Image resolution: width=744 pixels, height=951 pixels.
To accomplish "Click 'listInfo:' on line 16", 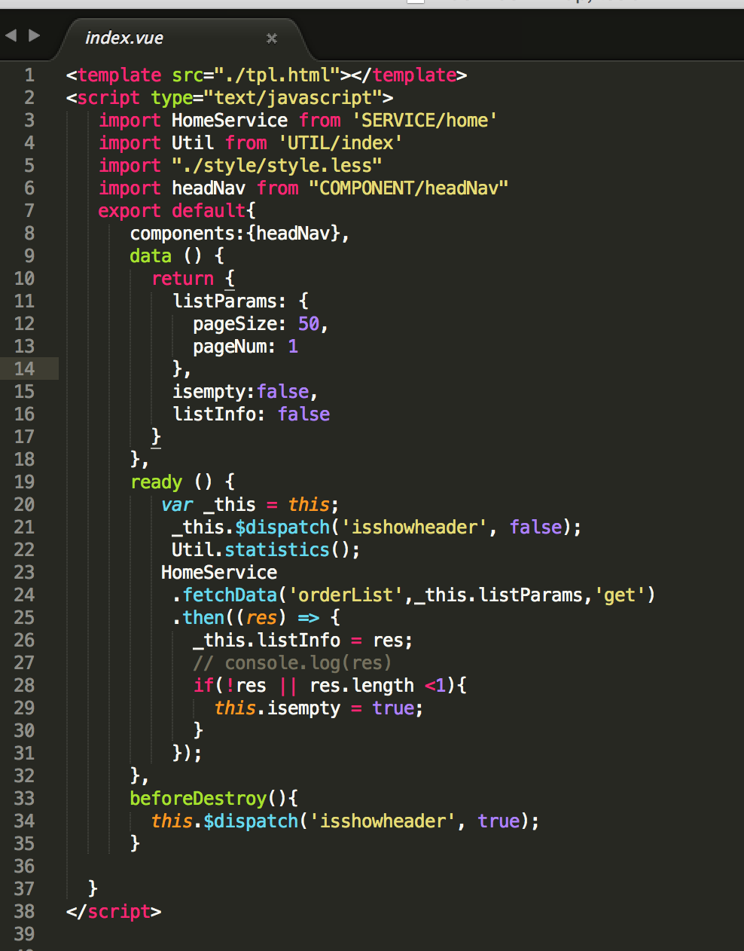I will [219, 414].
